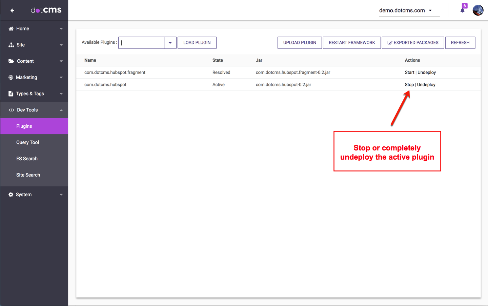The width and height of the screenshot is (488, 306).
Task: Start the com.dotcms.hubspot.fragment plugin
Action: [x=409, y=73]
